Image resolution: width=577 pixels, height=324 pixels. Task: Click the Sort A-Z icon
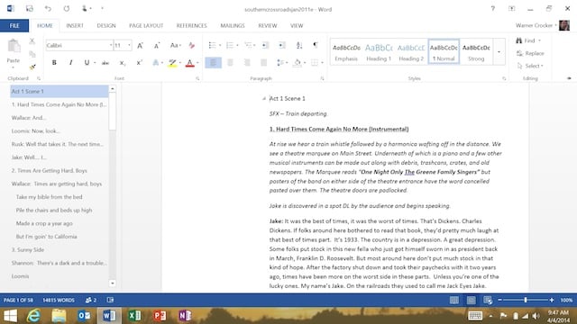(299, 45)
